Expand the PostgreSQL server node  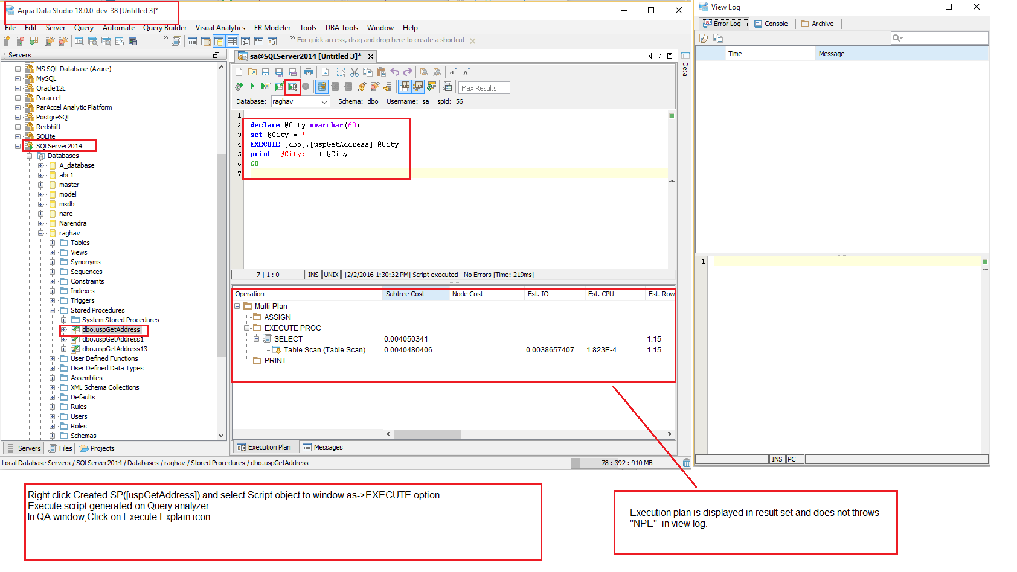(18, 117)
